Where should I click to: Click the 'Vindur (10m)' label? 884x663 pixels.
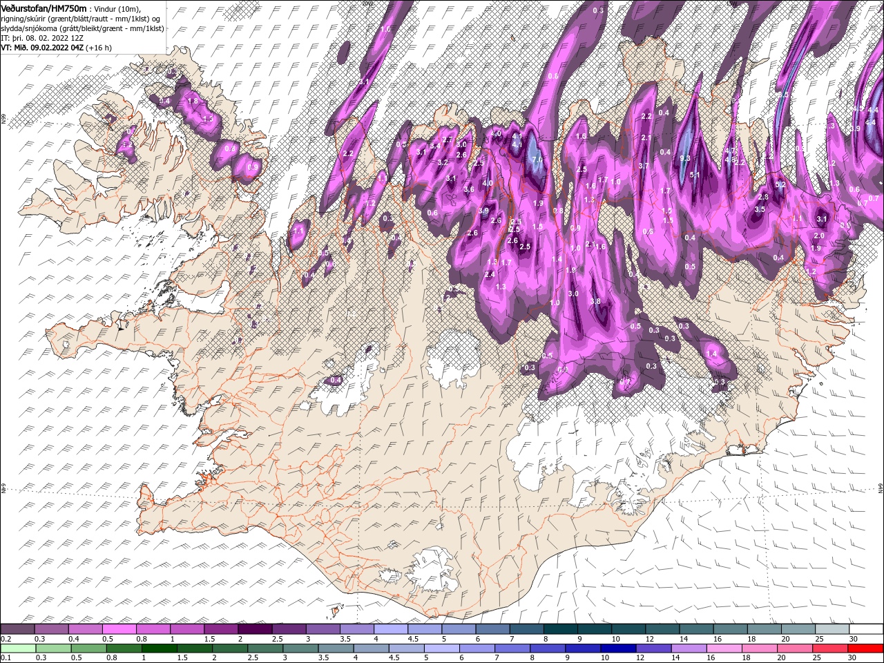[116, 8]
